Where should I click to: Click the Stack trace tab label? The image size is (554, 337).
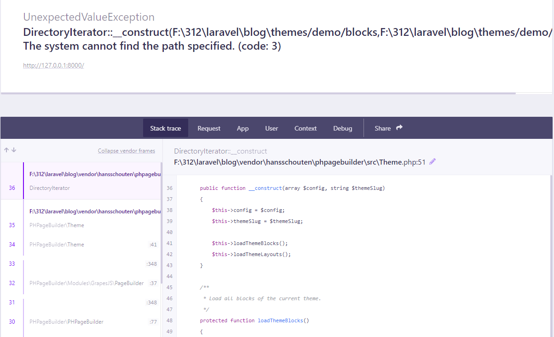pyautogui.click(x=165, y=128)
